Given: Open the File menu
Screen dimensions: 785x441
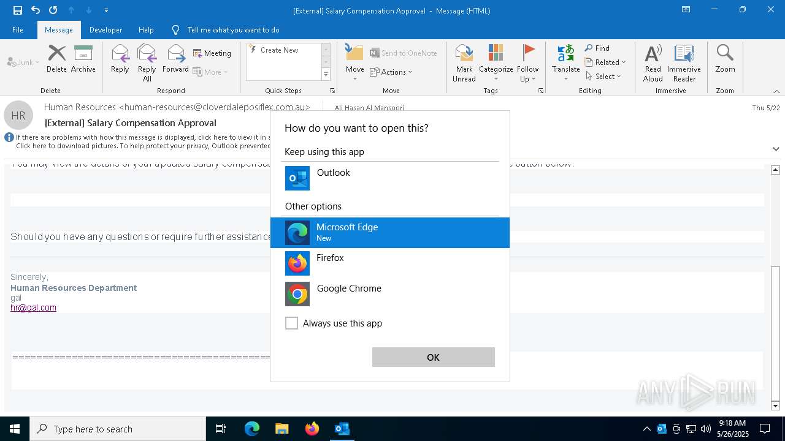Looking at the screenshot, I should pos(18,29).
